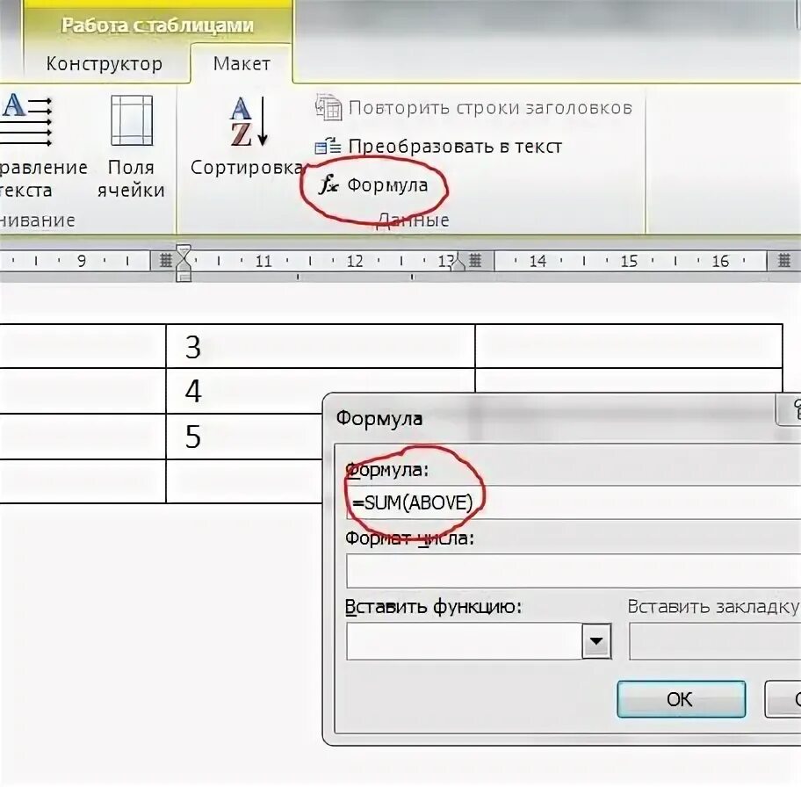
Task: Click the ruler at mark 15
Action: tap(629, 261)
